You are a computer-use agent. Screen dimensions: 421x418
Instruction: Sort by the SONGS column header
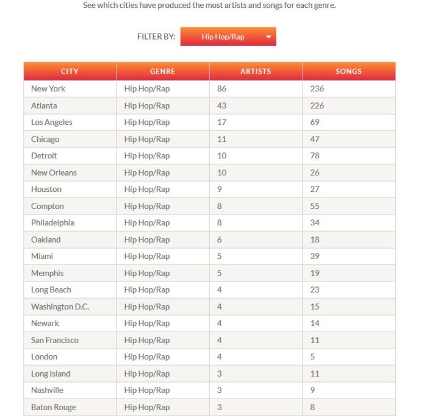pyautogui.click(x=349, y=71)
